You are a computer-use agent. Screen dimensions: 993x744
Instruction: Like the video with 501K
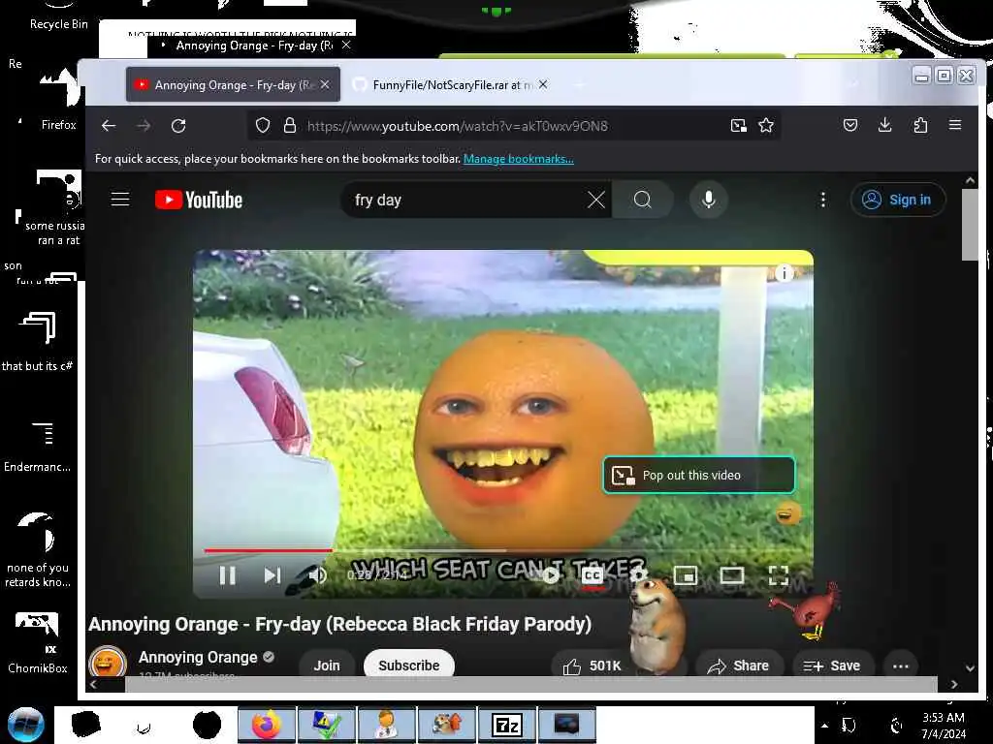(x=593, y=666)
